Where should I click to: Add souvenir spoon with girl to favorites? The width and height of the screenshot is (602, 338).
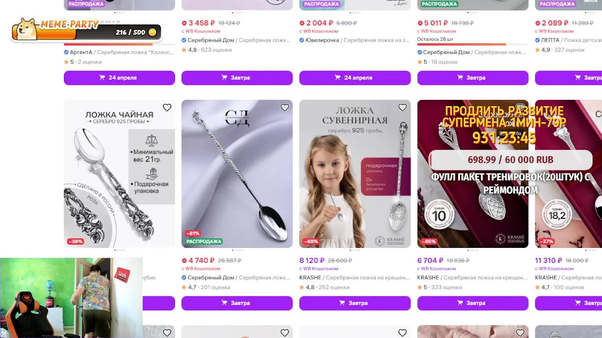coord(402,108)
